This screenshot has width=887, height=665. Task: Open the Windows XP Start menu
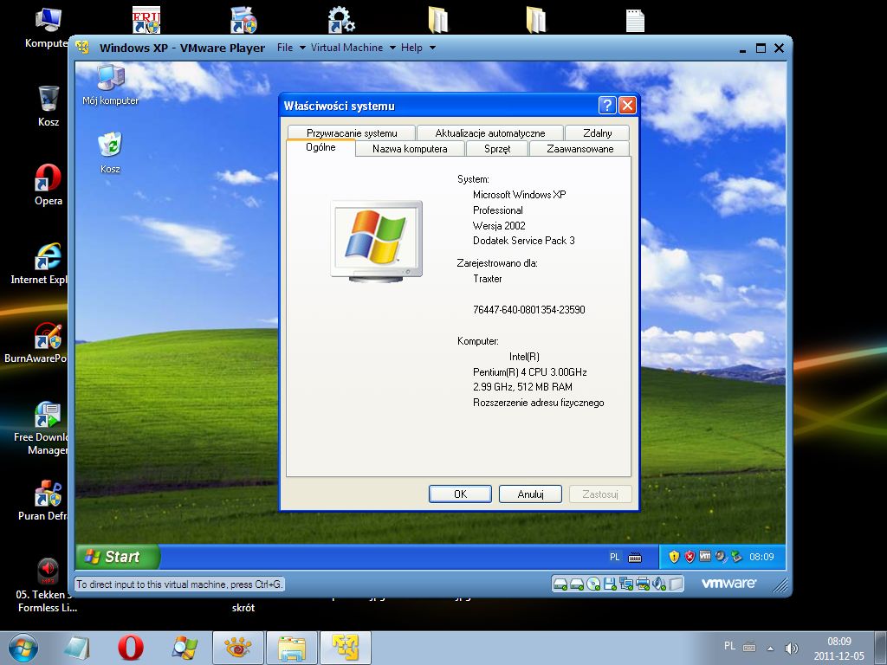point(118,557)
